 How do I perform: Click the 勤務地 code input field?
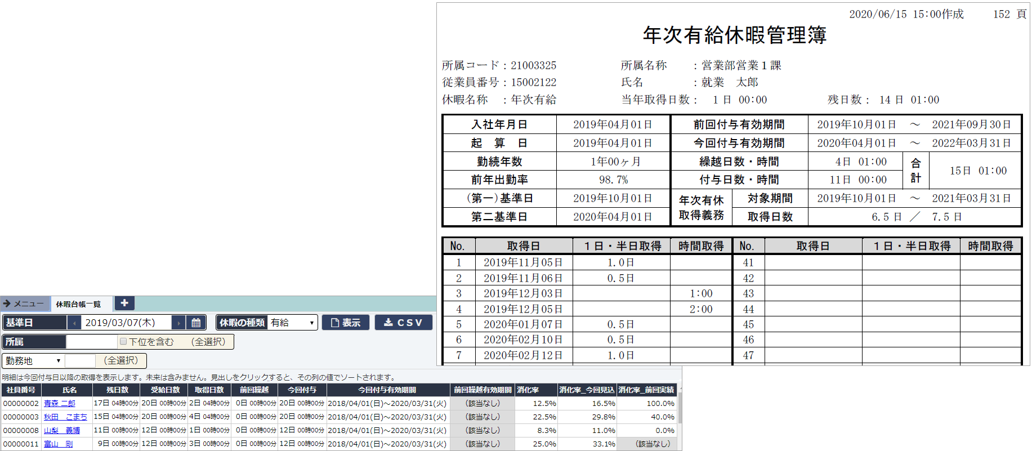pos(80,361)
